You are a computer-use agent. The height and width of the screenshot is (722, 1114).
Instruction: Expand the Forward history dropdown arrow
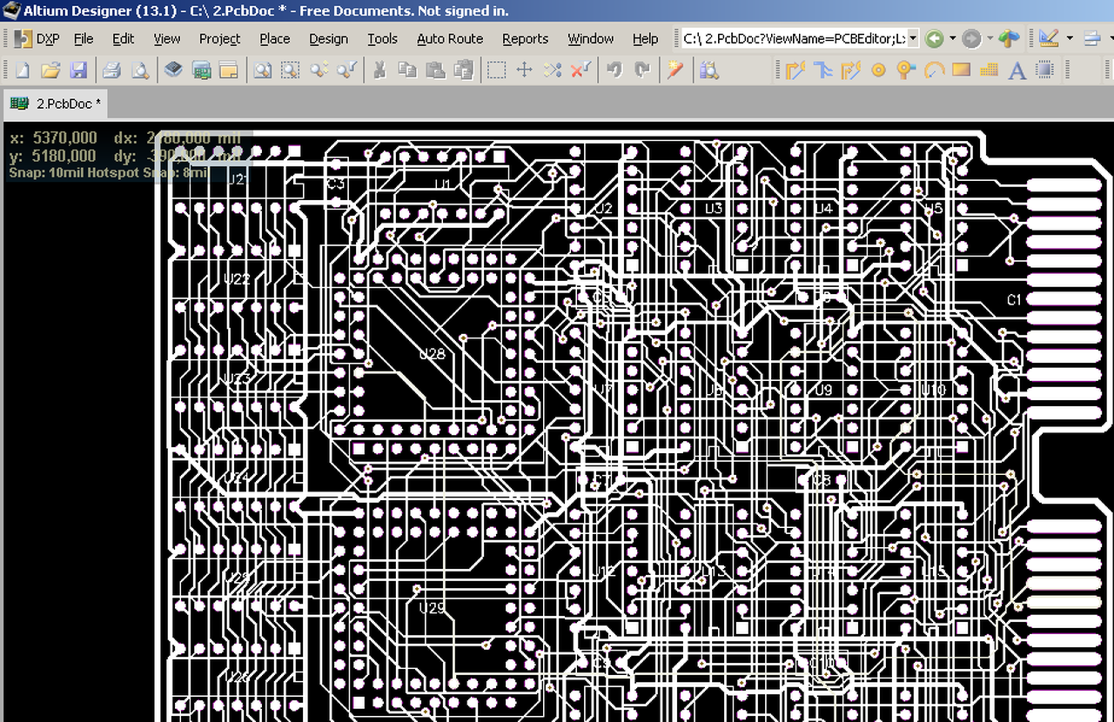point(990,39)
